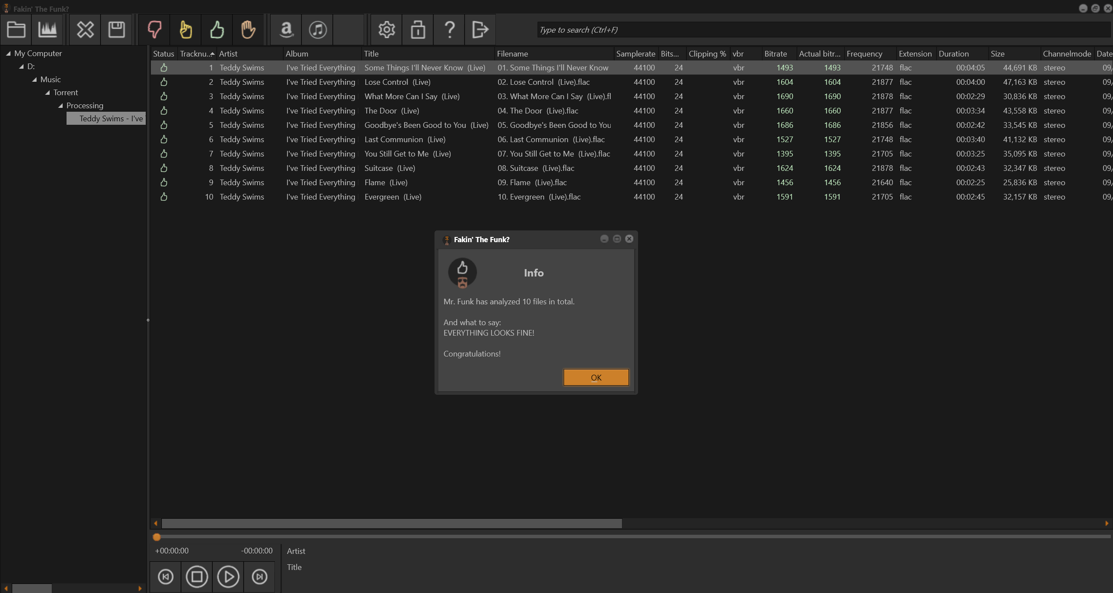Select the Teddy Swims folder in tree

point(110,118)
